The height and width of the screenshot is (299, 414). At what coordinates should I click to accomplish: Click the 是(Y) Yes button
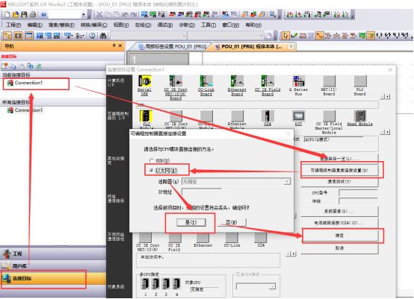pos(191,222)
